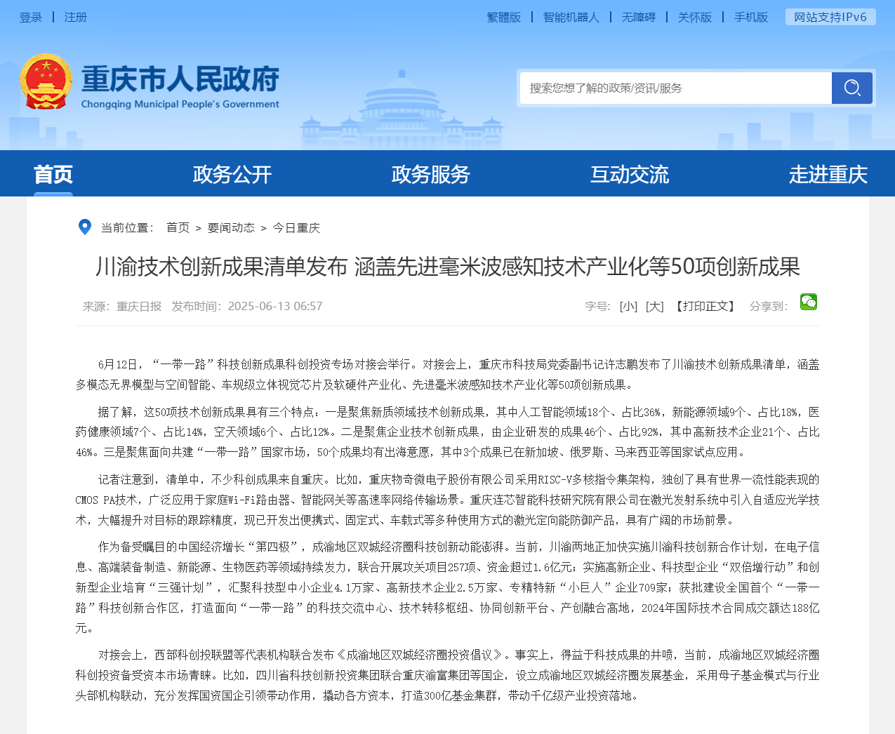895x734 pixels.
Task: Switch to 繁體版 traditional Chinese version
Action: click(x=504, y=17)
